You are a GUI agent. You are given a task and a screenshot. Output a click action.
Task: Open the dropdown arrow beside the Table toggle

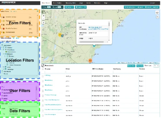click(62, 7)
